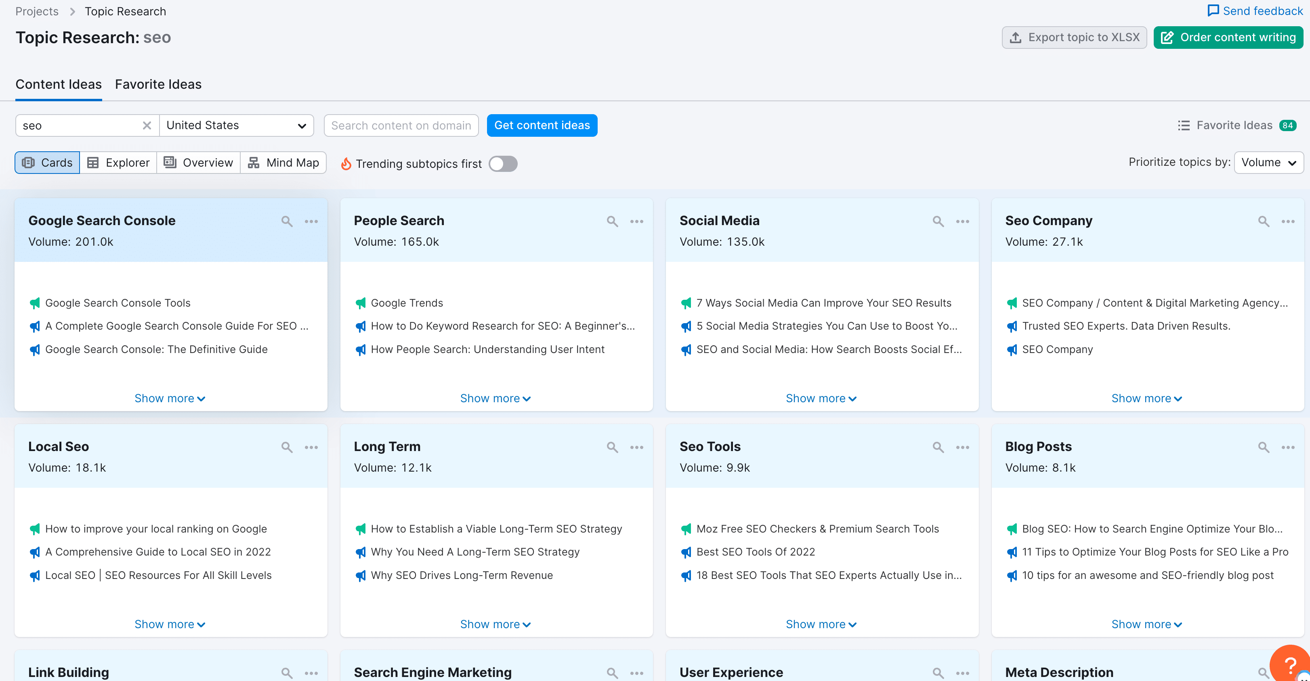The height and width of the screenshot is (681, 1310).
Task: Open three-dot menu on Link Building card
Action: [311, 673]
